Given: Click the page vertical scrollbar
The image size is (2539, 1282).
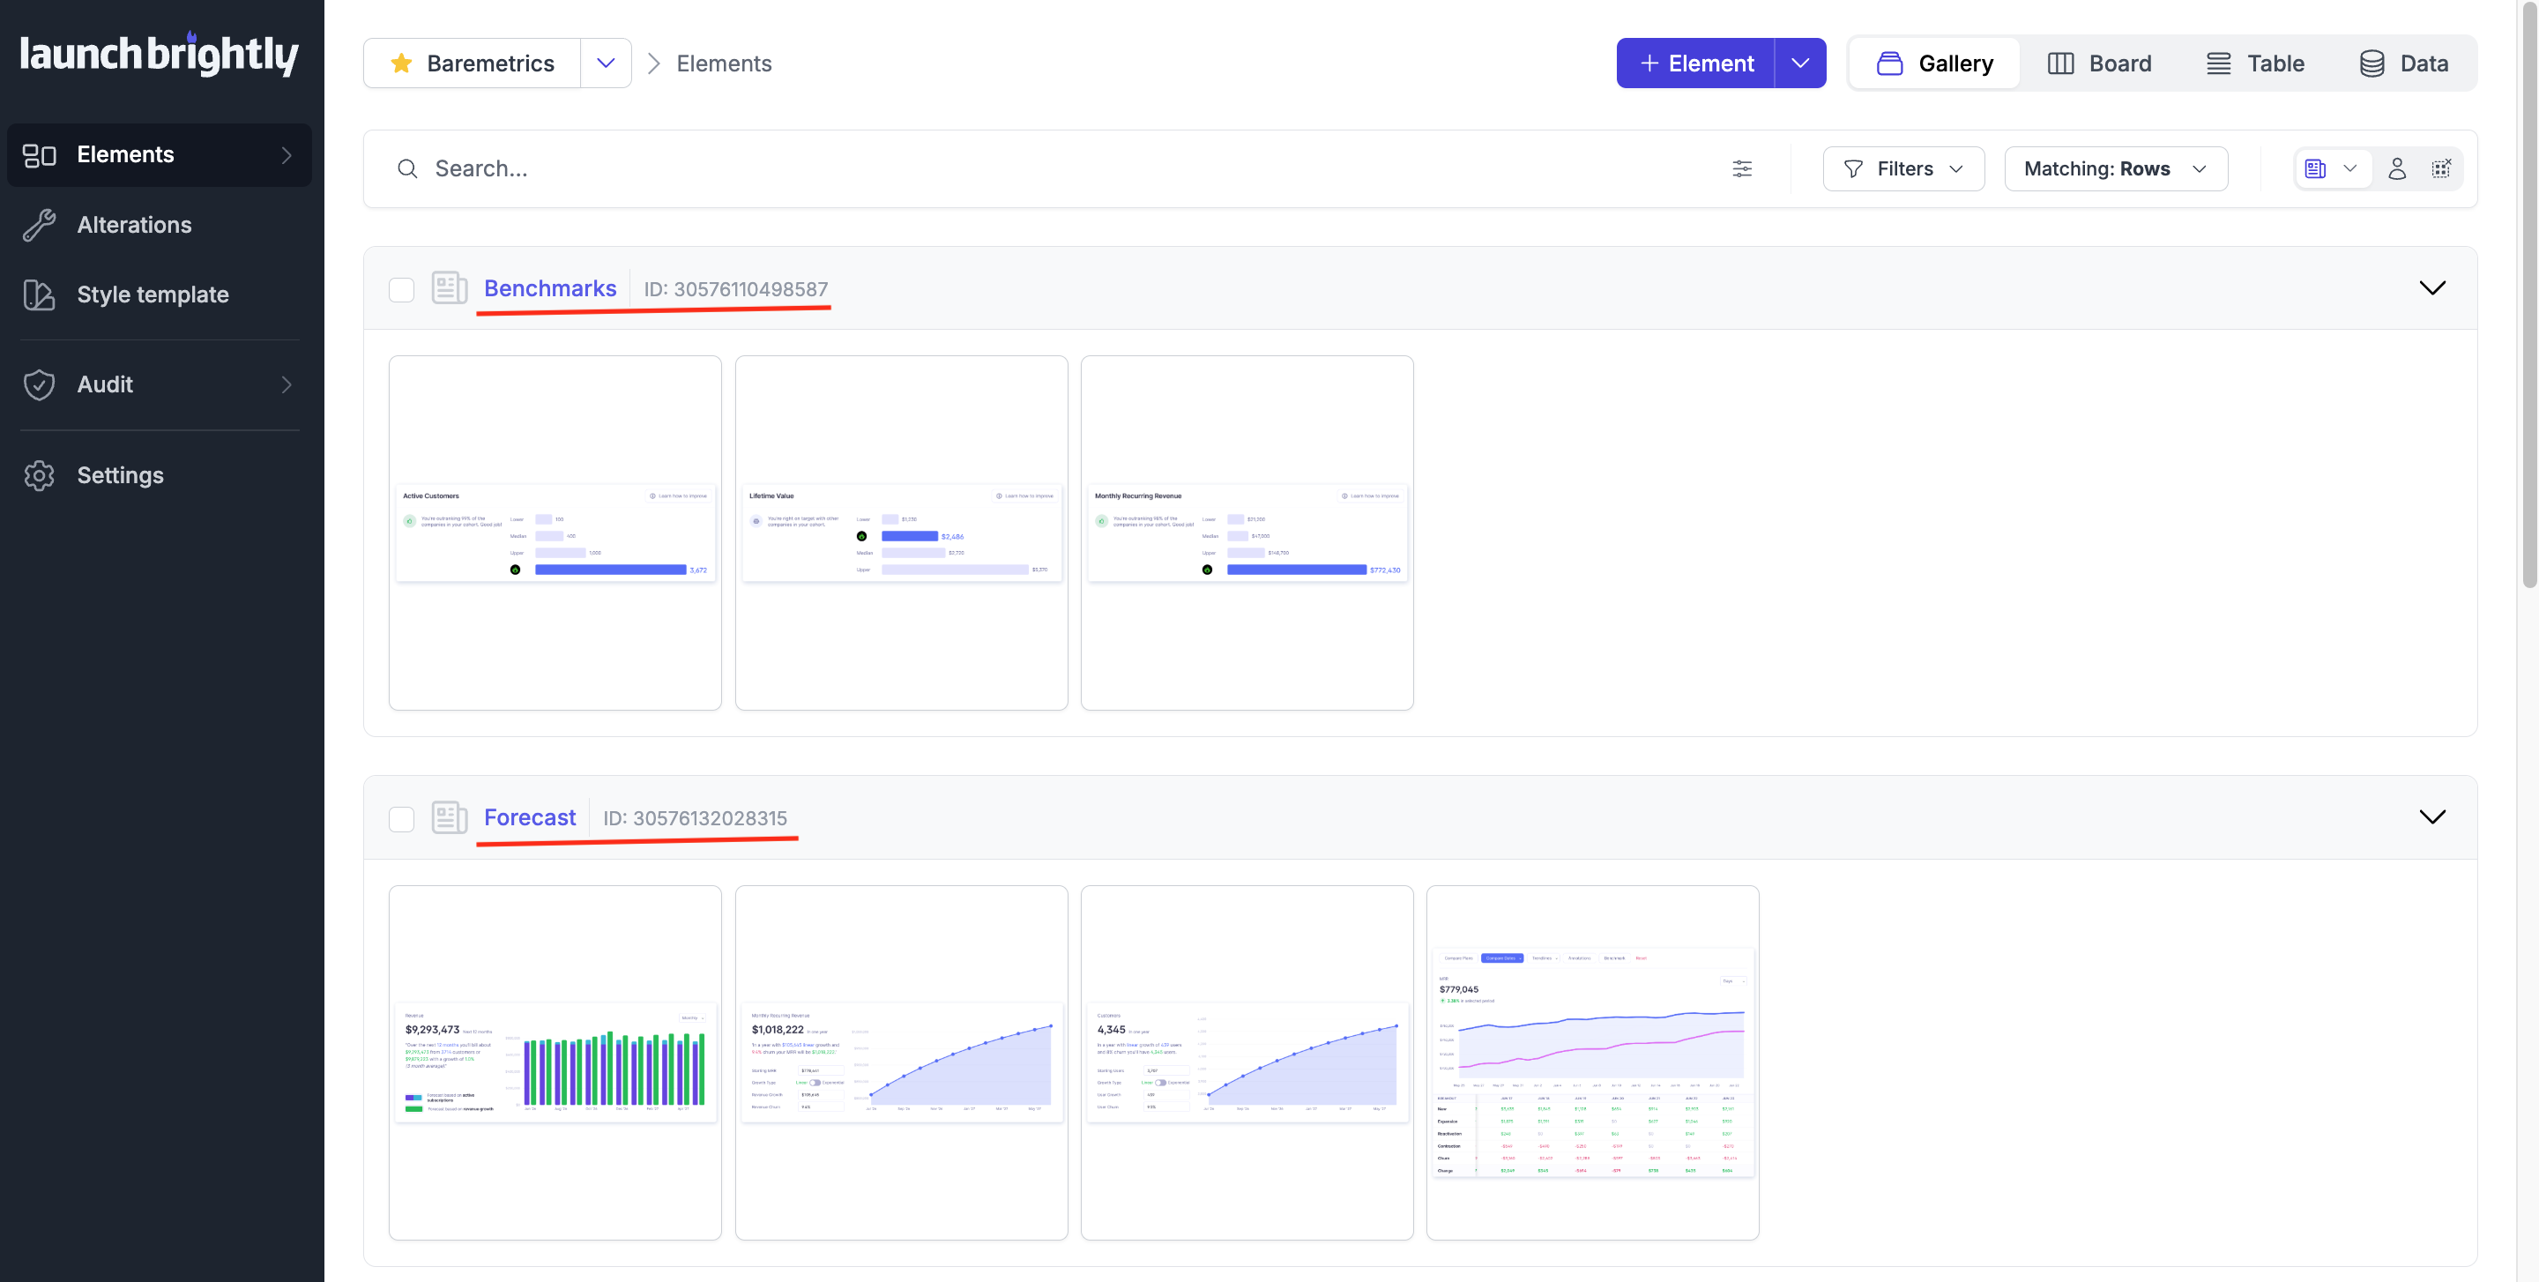Looking at the screenshot, I should [x=2528, y=295].
